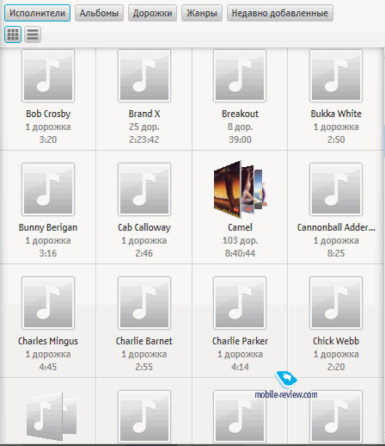Show Недавно добавленные items

(280, 13)
